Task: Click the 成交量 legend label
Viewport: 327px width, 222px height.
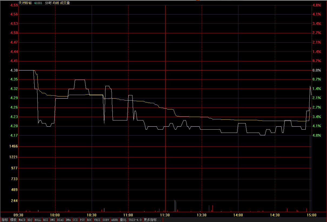Action: (x=65, y=3)
